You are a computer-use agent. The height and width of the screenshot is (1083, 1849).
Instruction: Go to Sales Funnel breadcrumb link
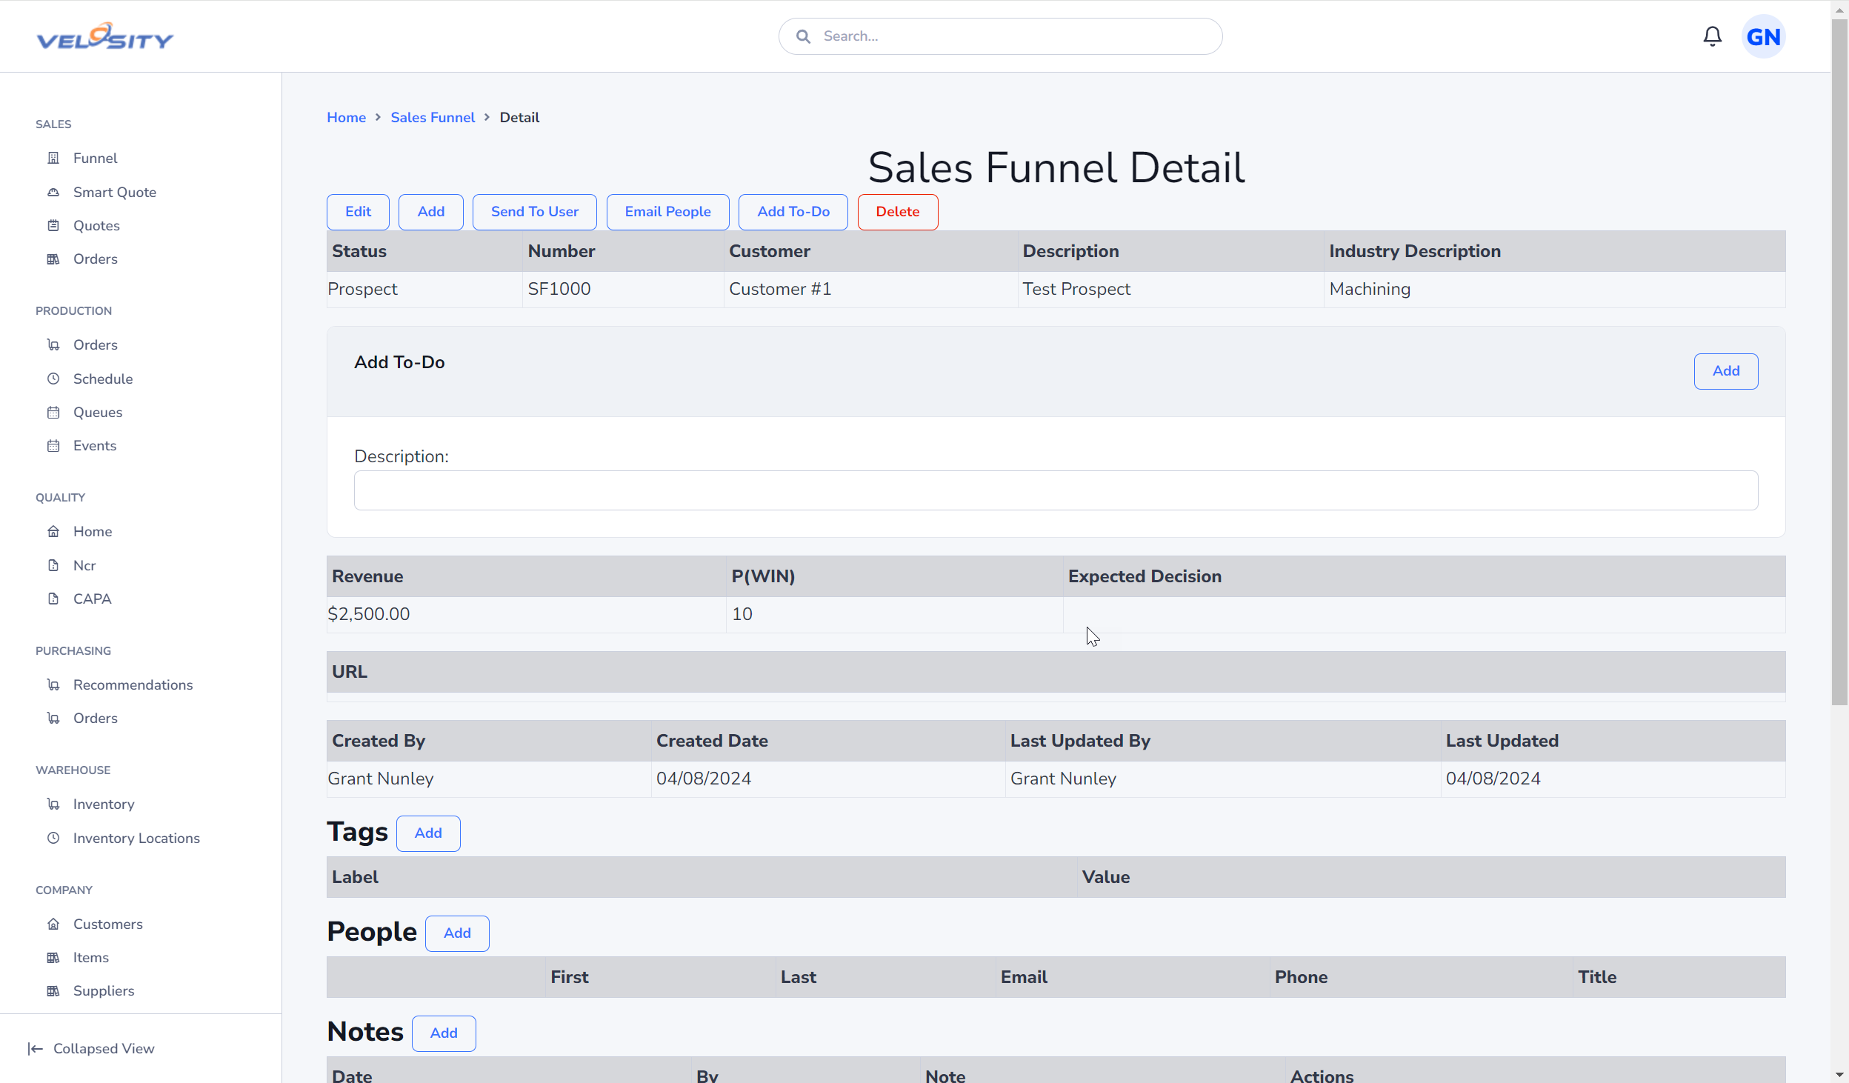[433, 117]
